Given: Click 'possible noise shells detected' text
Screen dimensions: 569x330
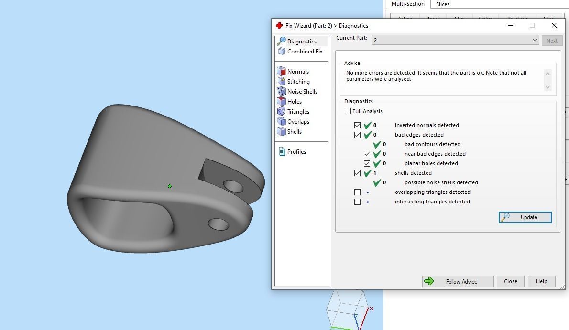Looking at the screenshot, I should tap(441, 182).
